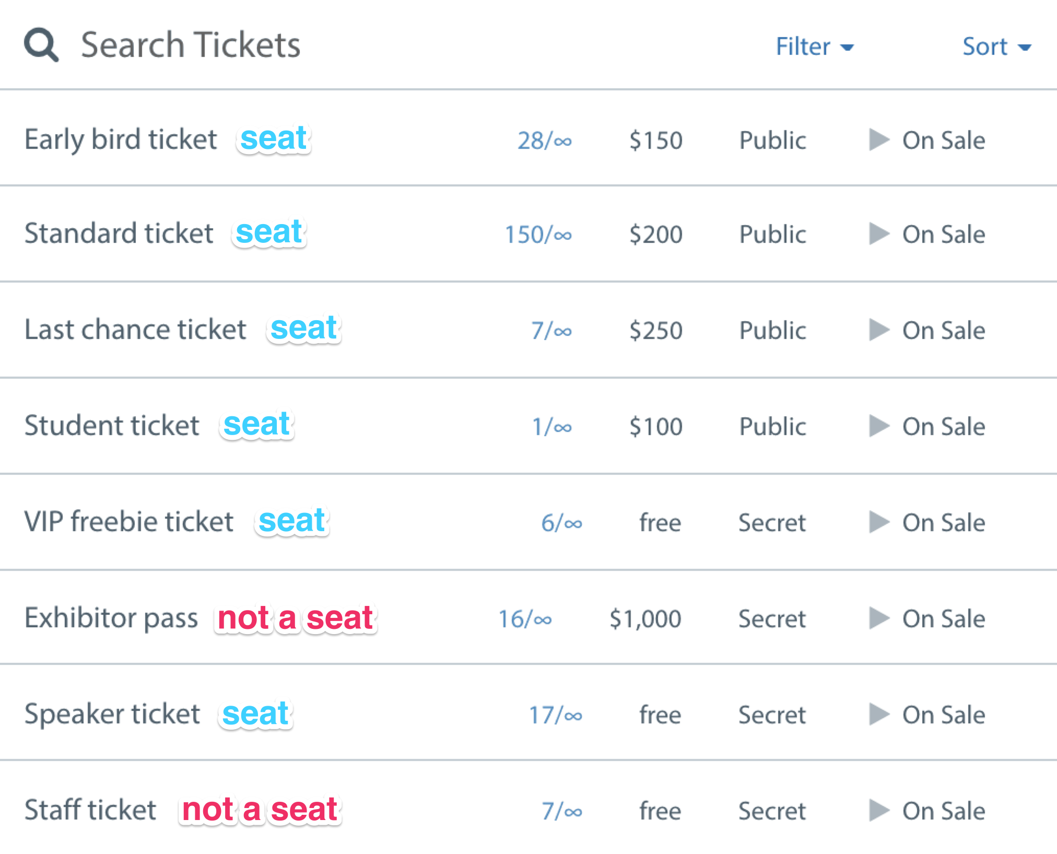Open the Early bird ticket entry

121,139
